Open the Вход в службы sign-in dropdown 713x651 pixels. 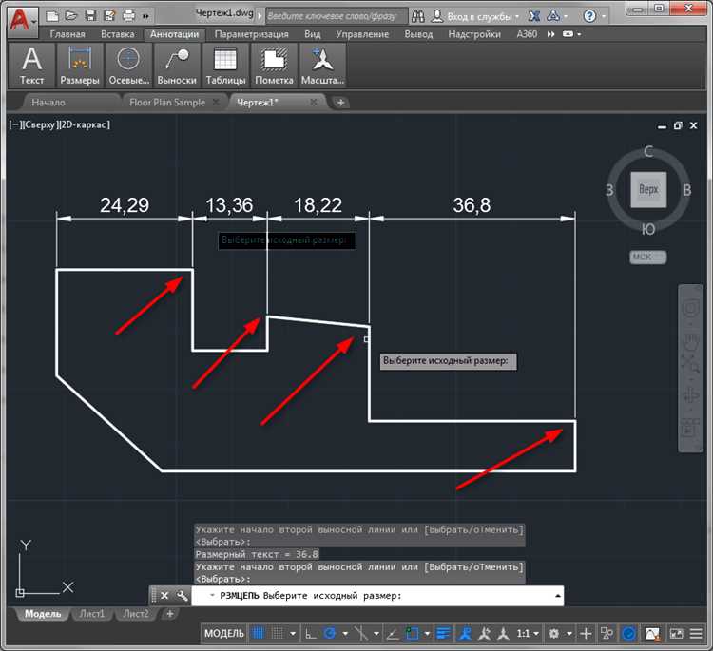tap(475, 17)
